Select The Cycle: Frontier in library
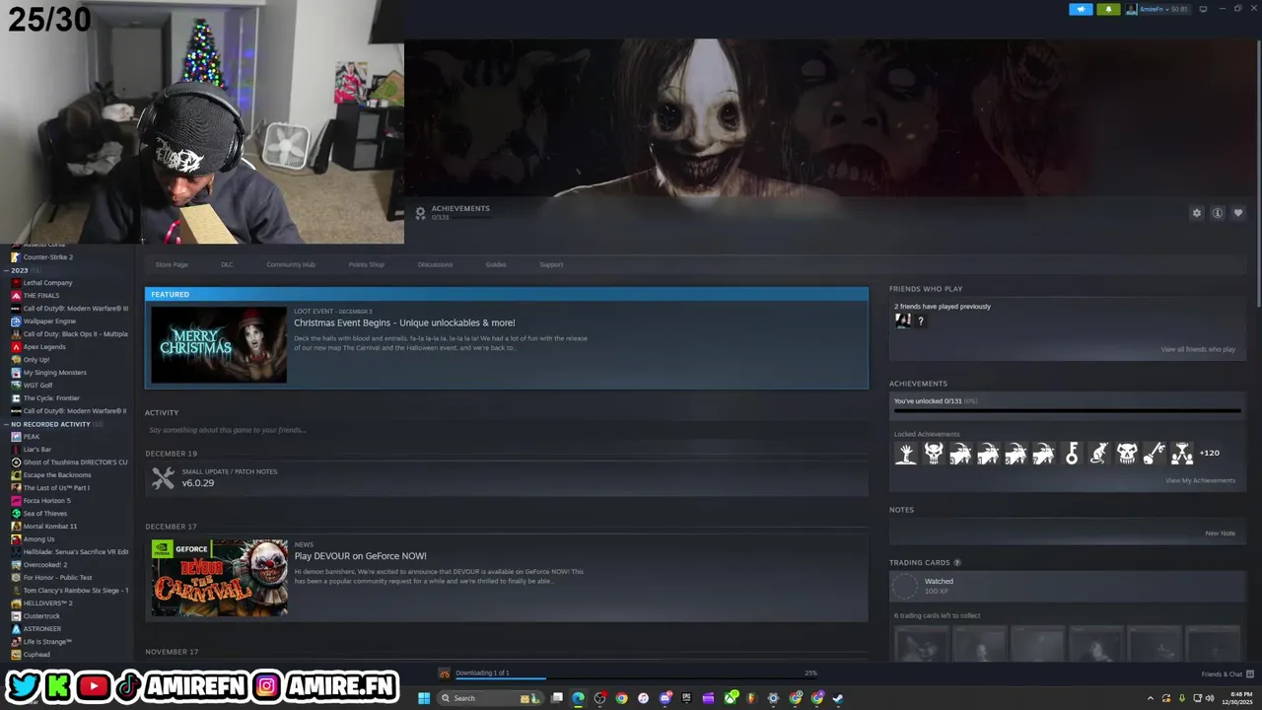Screen dimensions: 1262x710 51,398
